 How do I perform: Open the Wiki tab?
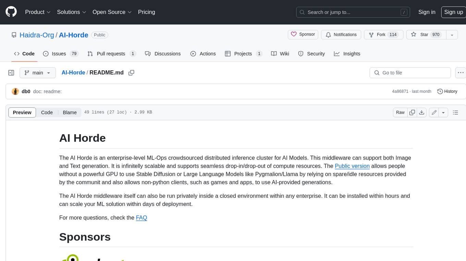[280, 54]
